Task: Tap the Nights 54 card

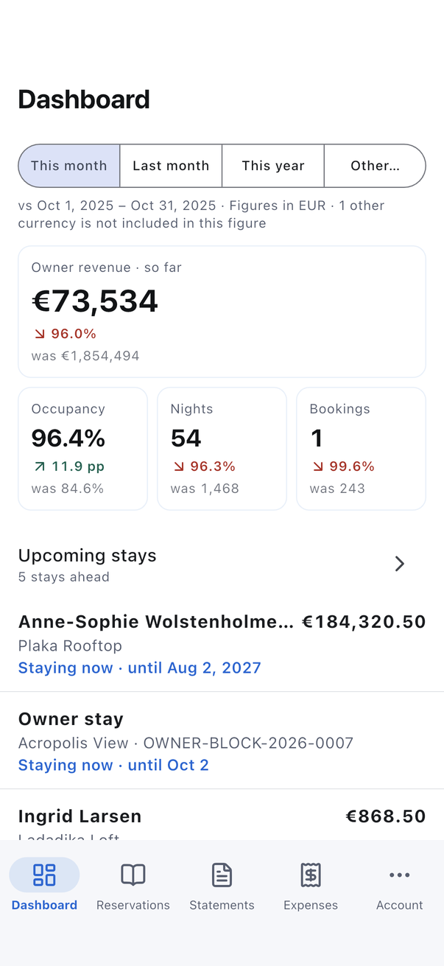Action: (222, 449)
